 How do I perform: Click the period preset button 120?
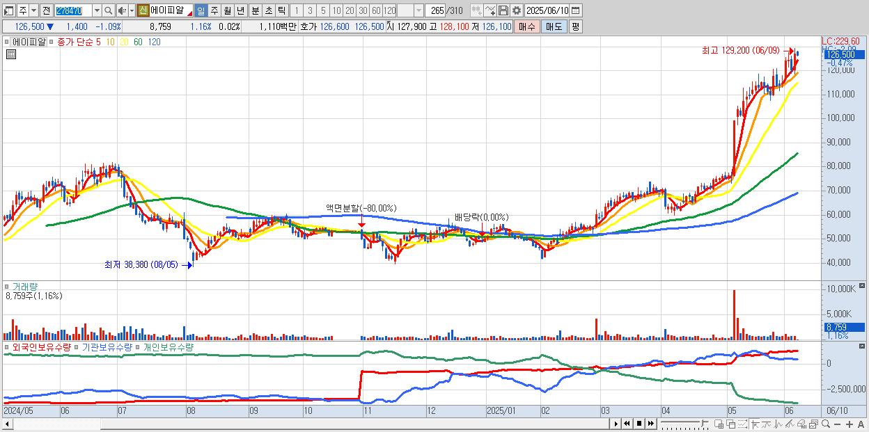[x=390, y=10]
